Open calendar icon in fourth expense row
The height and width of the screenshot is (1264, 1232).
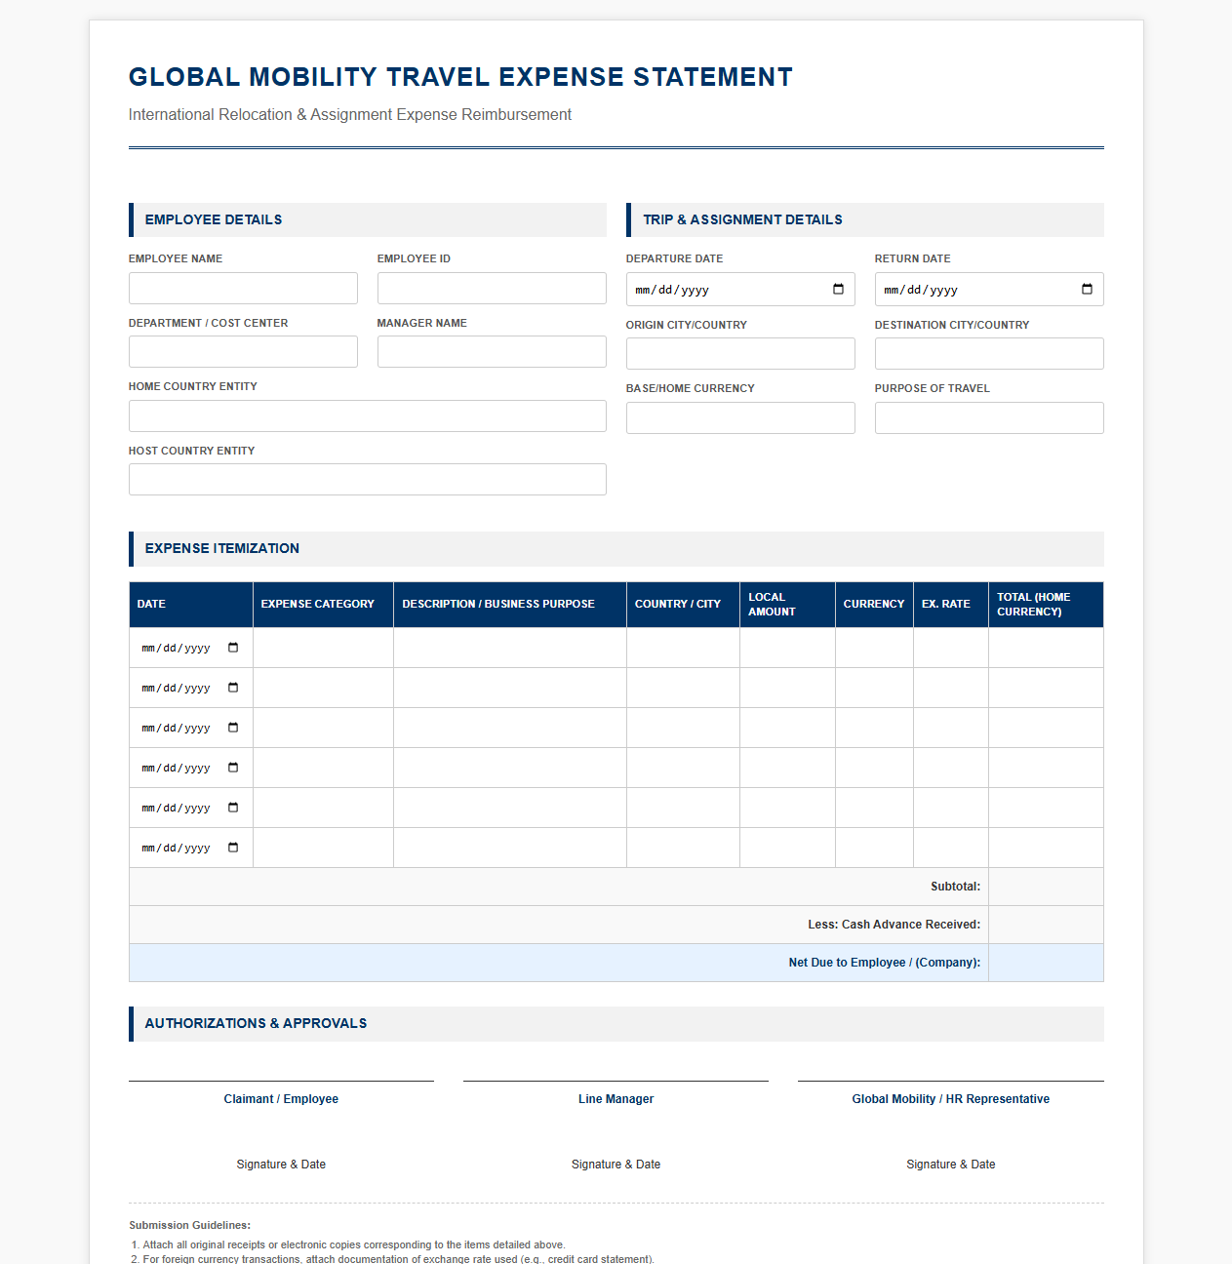point(233,768)
